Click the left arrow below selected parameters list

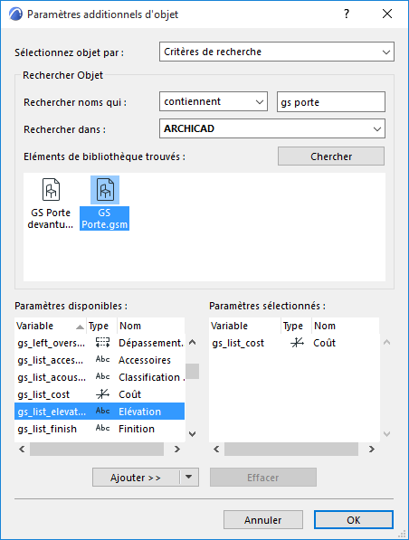pyautogui.click(x=217, y=449)
